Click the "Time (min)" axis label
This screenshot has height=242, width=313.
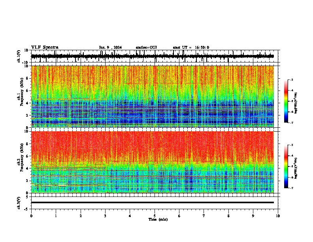pos(158,219)
